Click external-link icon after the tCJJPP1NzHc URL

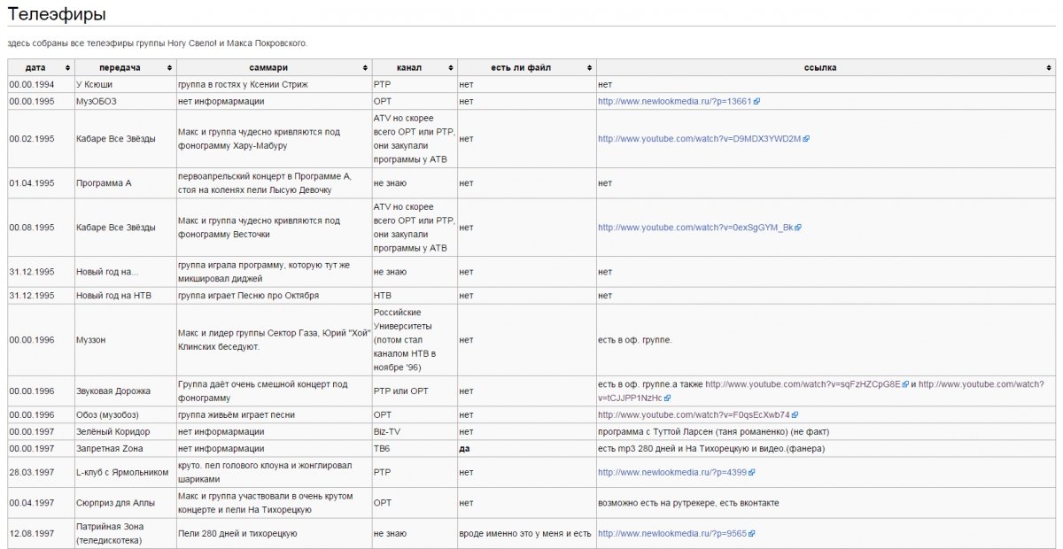(x=668, y=398)
